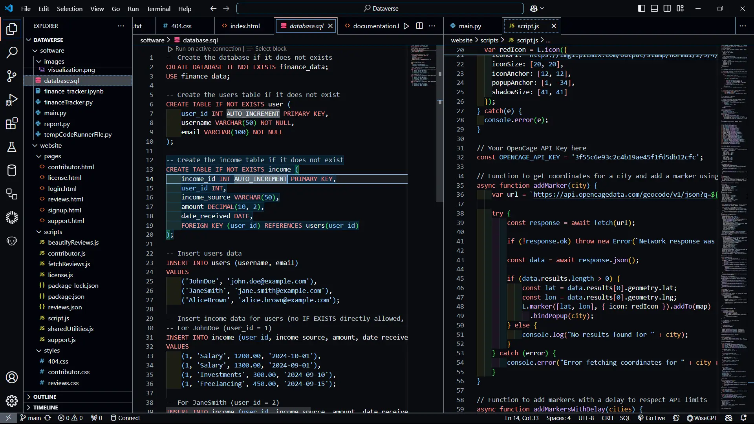Image resolution: width=754 pixels, height=424 pixels.
Task: Open the Search view in activity bar
Action: click(x=12, y=52)
